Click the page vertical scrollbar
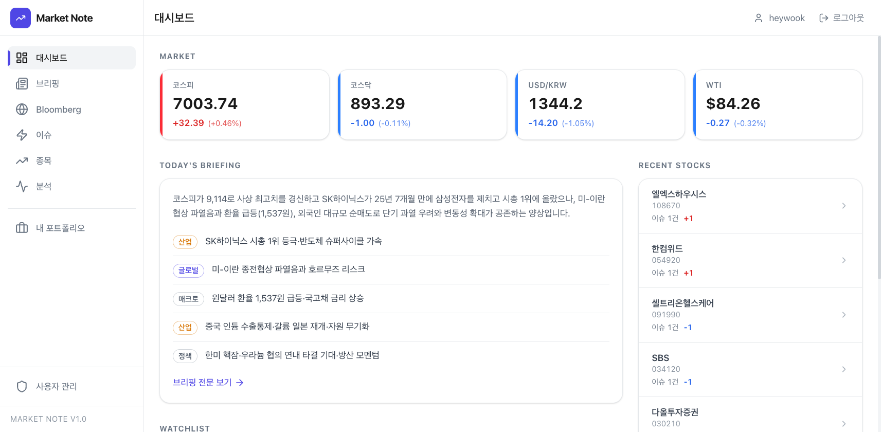The image size is (881, 432). (x=879, y=157)
